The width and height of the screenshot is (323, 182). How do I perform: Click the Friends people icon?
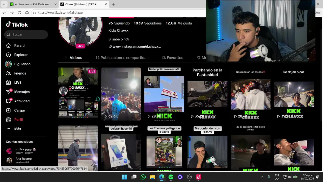8,73
